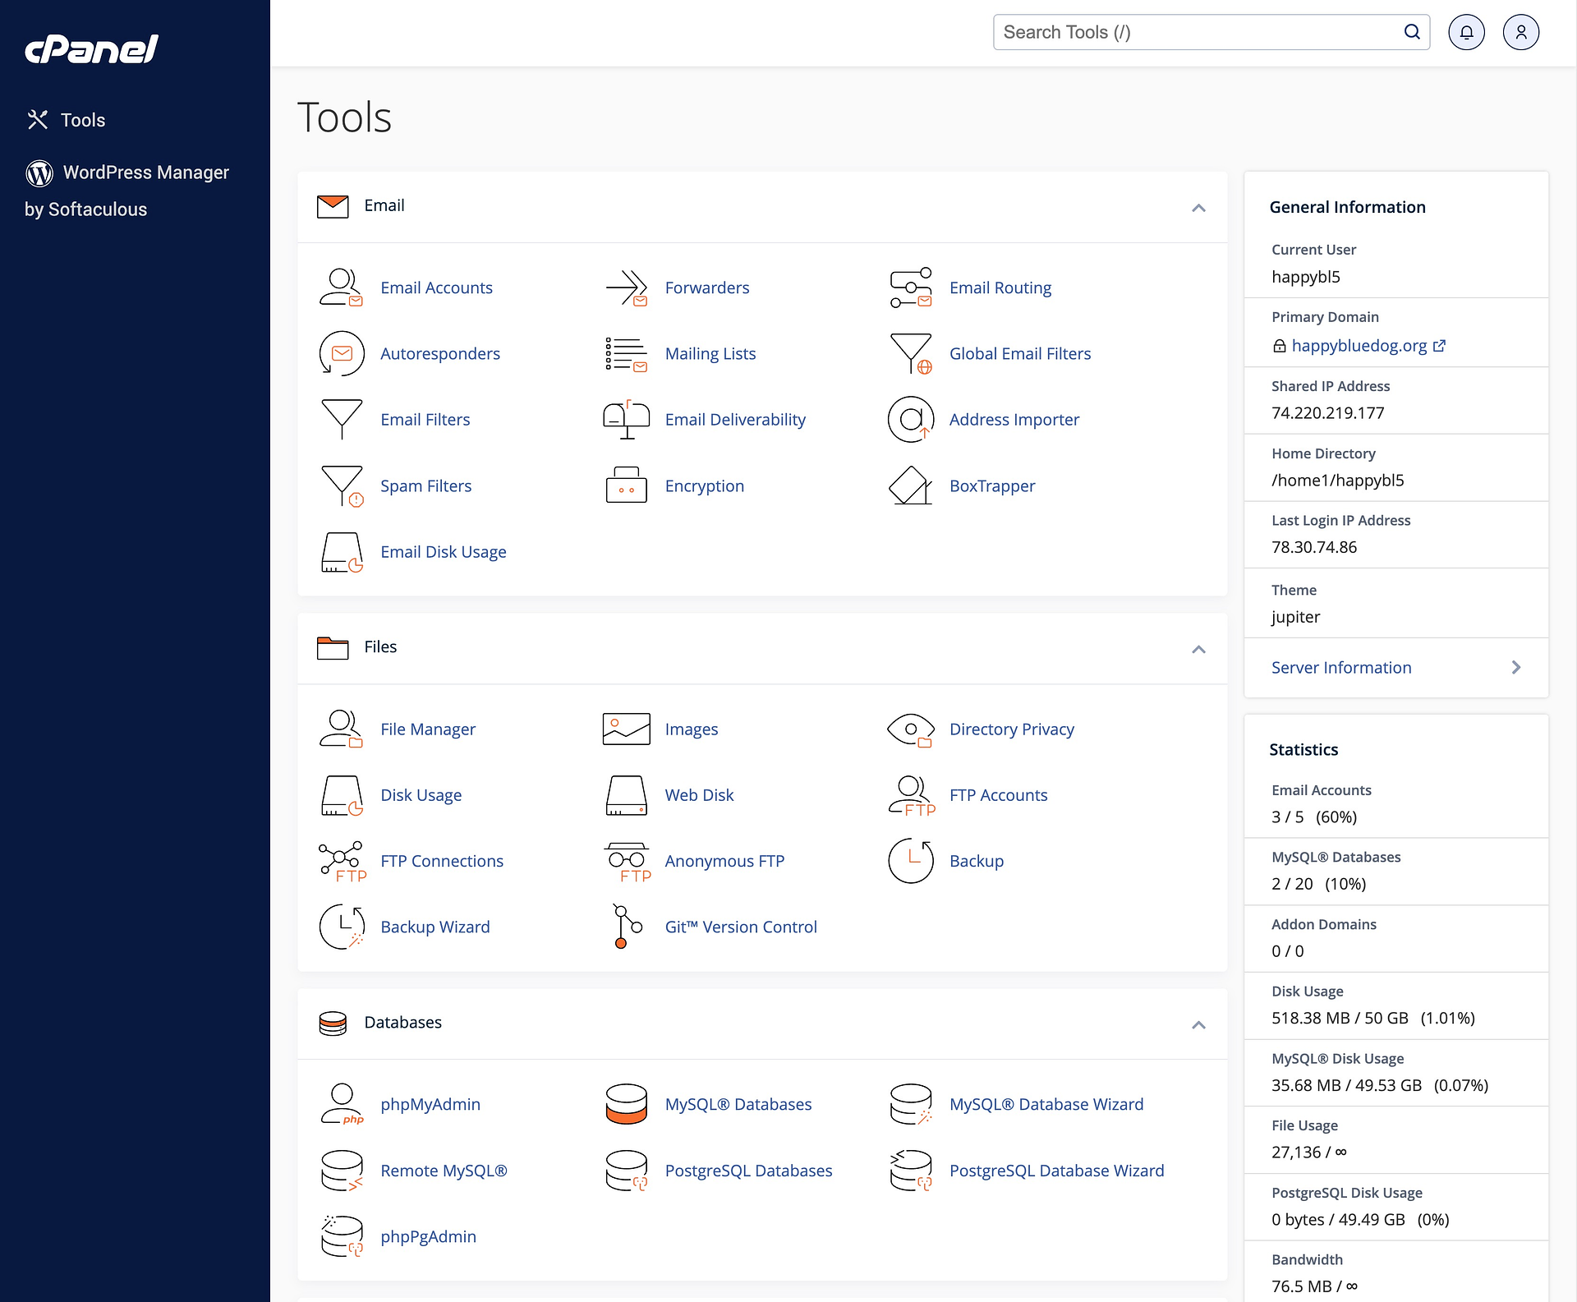Click Tools in left sidebar
The image size is (1577, 1302).
pos(81,119)
